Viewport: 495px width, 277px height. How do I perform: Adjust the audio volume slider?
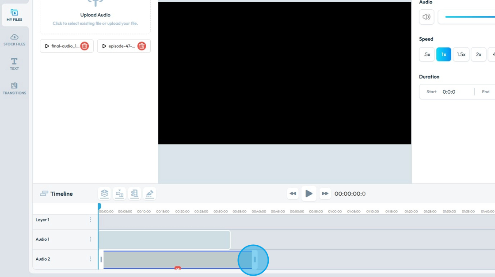click(x=470, y=17)
